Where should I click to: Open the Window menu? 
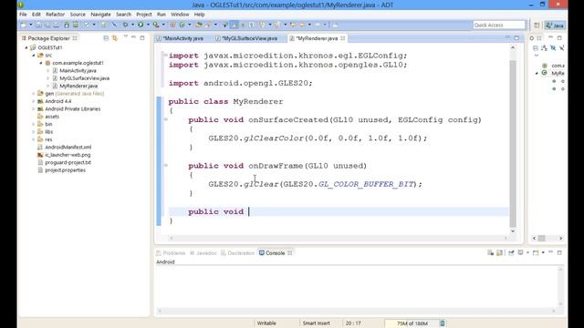coord(180,15)
